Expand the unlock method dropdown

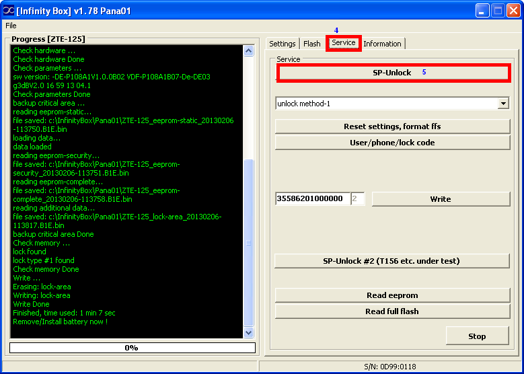click(503, 104)
